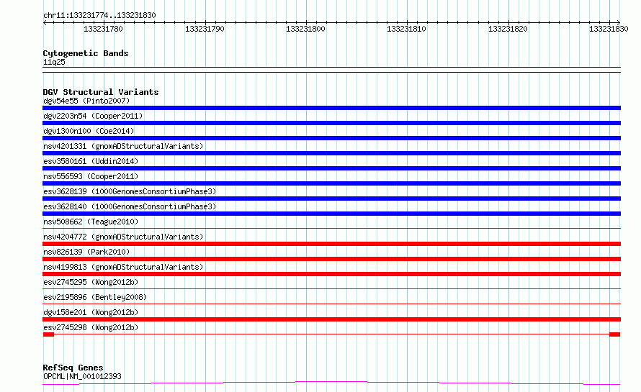Click the chr11:133231774..133231830 region label
This screenshot has height=392, width=641.
pos(99,15)
